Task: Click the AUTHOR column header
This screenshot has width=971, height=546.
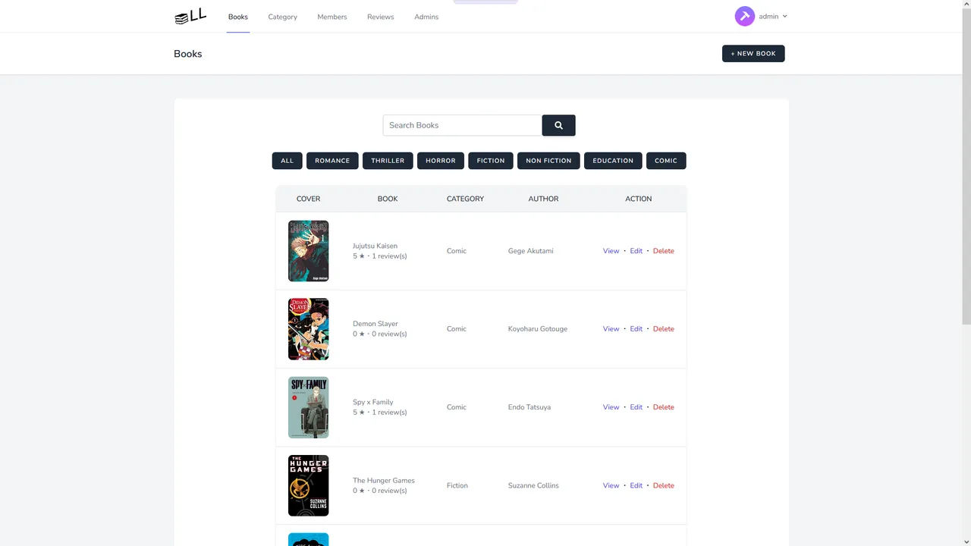Action: [x=543, y=199]
